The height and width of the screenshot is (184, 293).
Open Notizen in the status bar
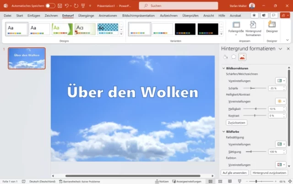tap(162, 182)
